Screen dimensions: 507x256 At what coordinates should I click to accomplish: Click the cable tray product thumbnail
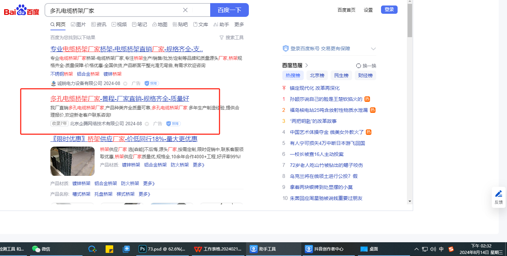point(73,161)
